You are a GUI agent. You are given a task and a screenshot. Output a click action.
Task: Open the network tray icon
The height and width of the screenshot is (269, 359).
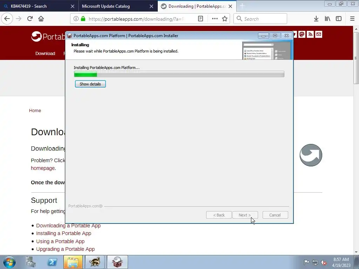pos(315,262)
